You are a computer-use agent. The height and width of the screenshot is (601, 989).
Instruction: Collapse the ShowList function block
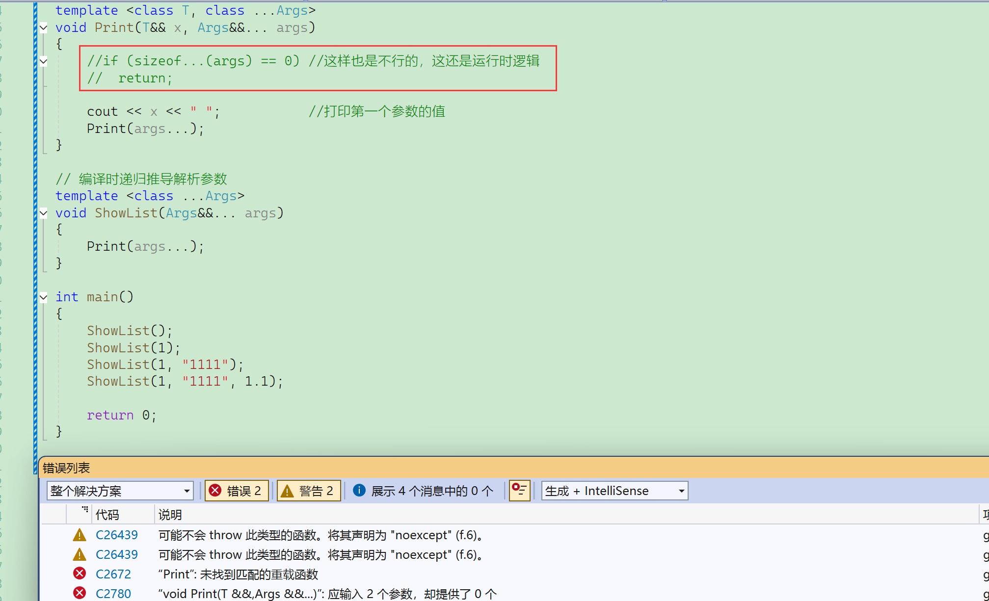44,213
